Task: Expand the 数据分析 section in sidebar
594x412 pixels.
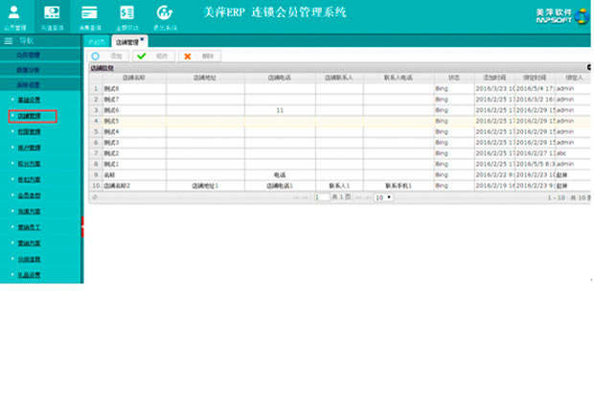Action: tap(29, 69)
